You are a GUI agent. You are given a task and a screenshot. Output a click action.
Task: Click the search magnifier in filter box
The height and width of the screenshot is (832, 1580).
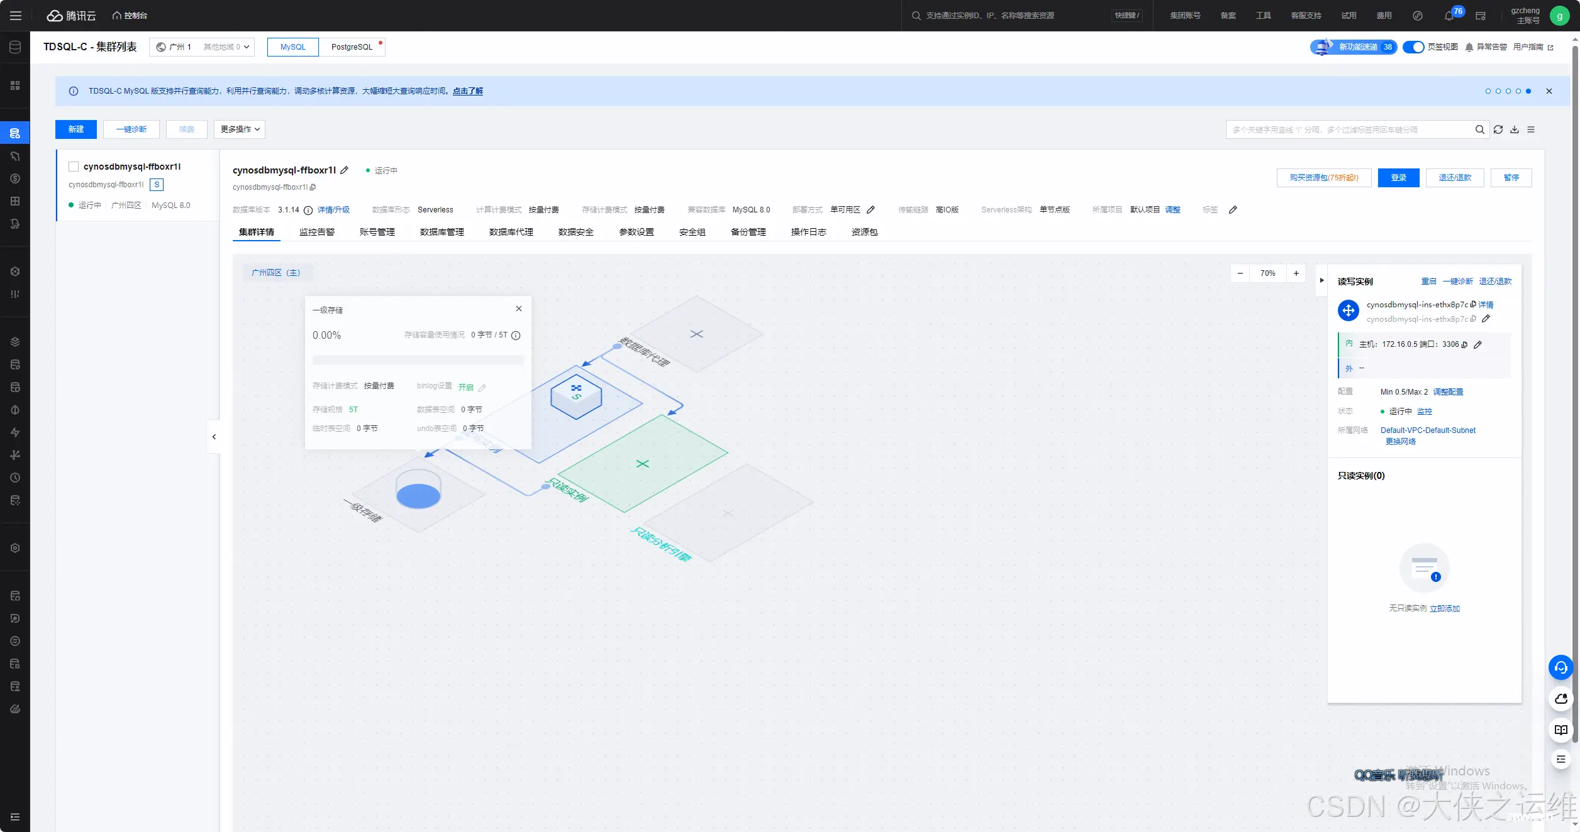[x=1480, y=129]
